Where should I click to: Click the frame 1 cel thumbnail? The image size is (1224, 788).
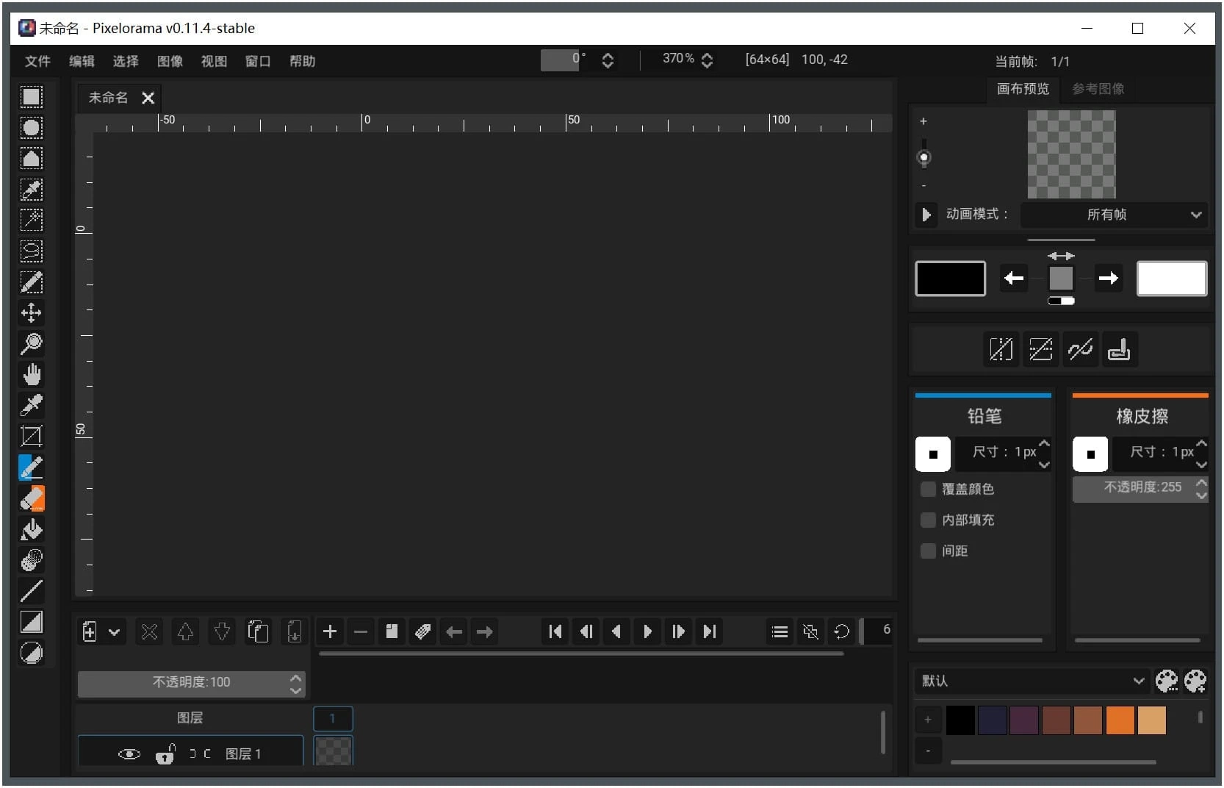(x=333, y=751)
